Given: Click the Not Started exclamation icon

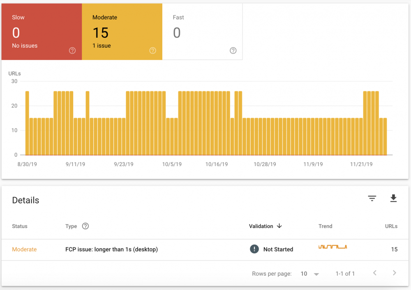Looking at the screenshot, I should (x=254, y=249).
